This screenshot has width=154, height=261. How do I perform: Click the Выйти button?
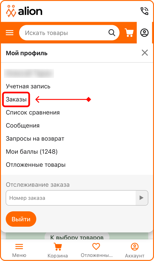click(x=21, y=219)
